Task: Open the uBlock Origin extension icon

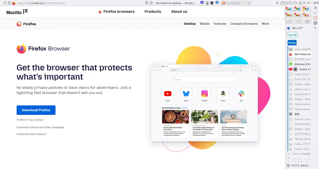Action: point(212,3)
